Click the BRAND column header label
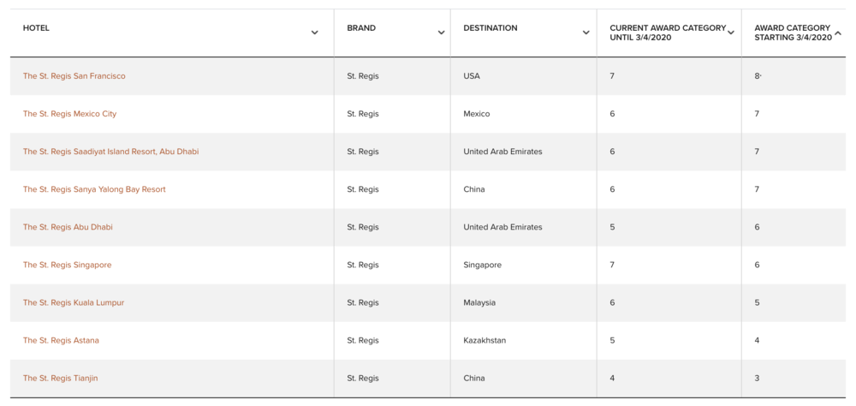The image size is (856, 406). pyautogui.click(x=361, y=28)
